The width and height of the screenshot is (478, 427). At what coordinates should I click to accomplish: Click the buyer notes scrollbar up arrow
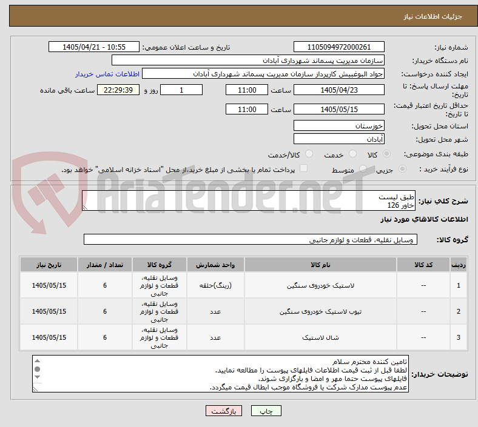click(37, 361)
